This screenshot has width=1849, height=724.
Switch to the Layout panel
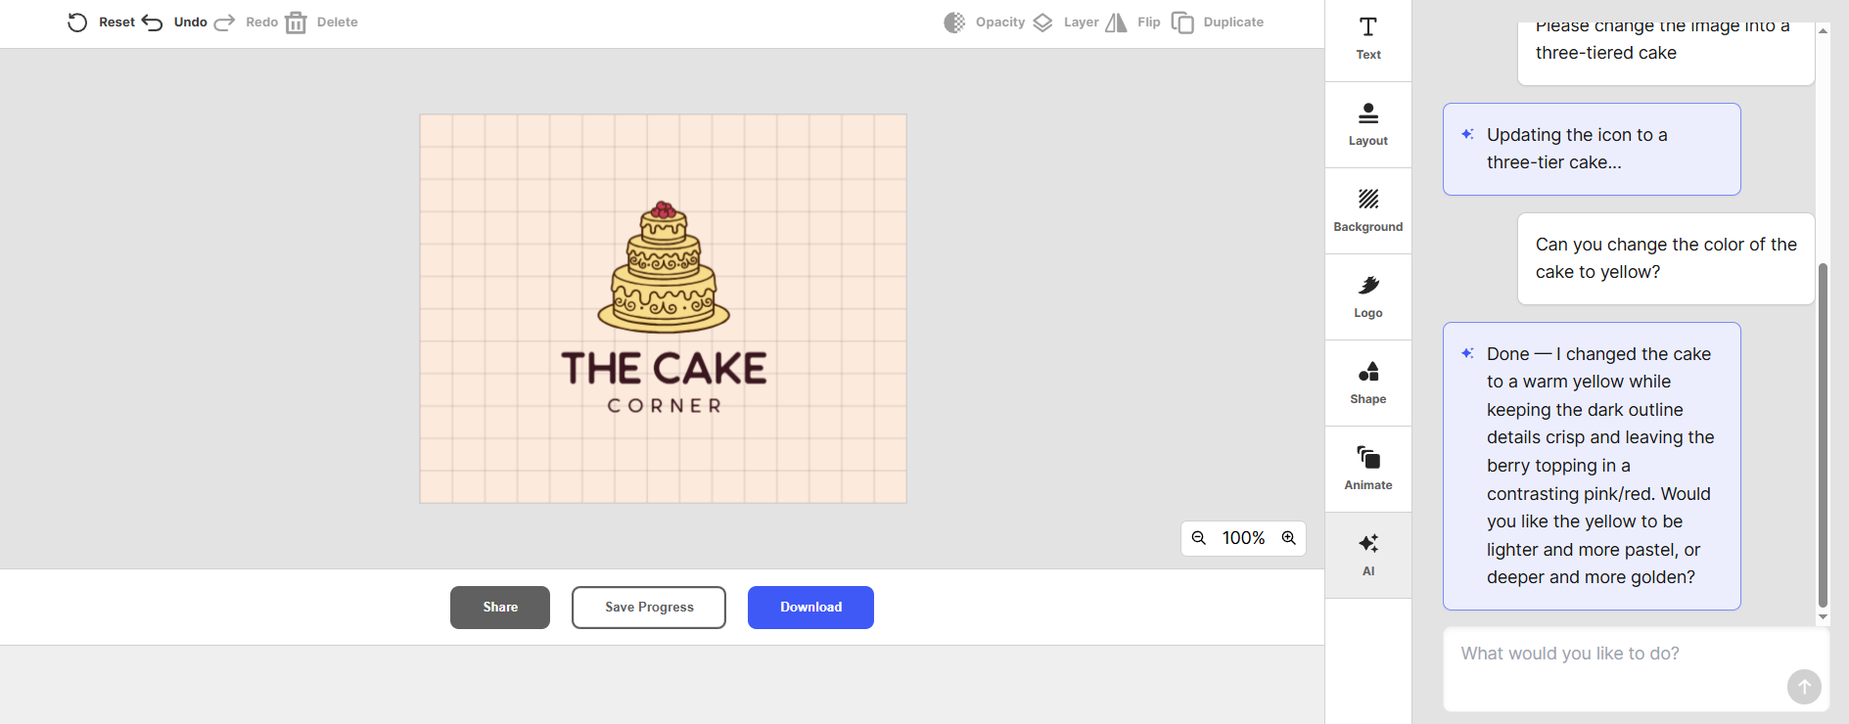point(1367,124)
